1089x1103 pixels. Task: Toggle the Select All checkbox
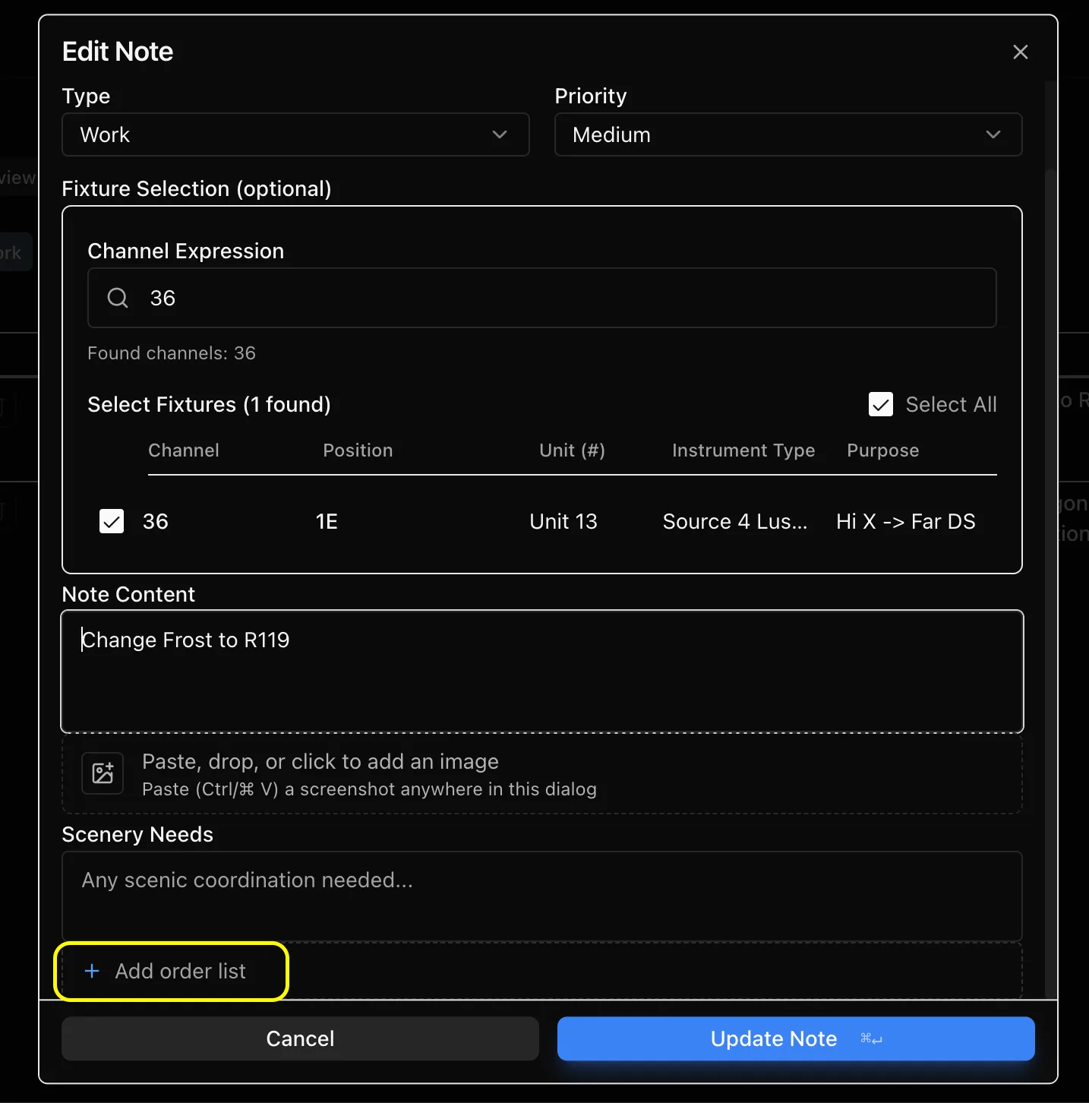881,404
